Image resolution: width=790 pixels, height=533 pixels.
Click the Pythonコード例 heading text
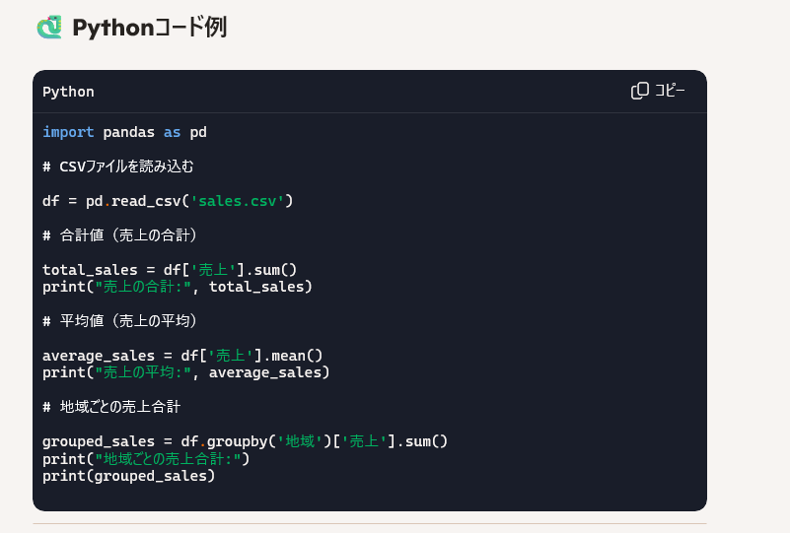[x=149, y=28]
